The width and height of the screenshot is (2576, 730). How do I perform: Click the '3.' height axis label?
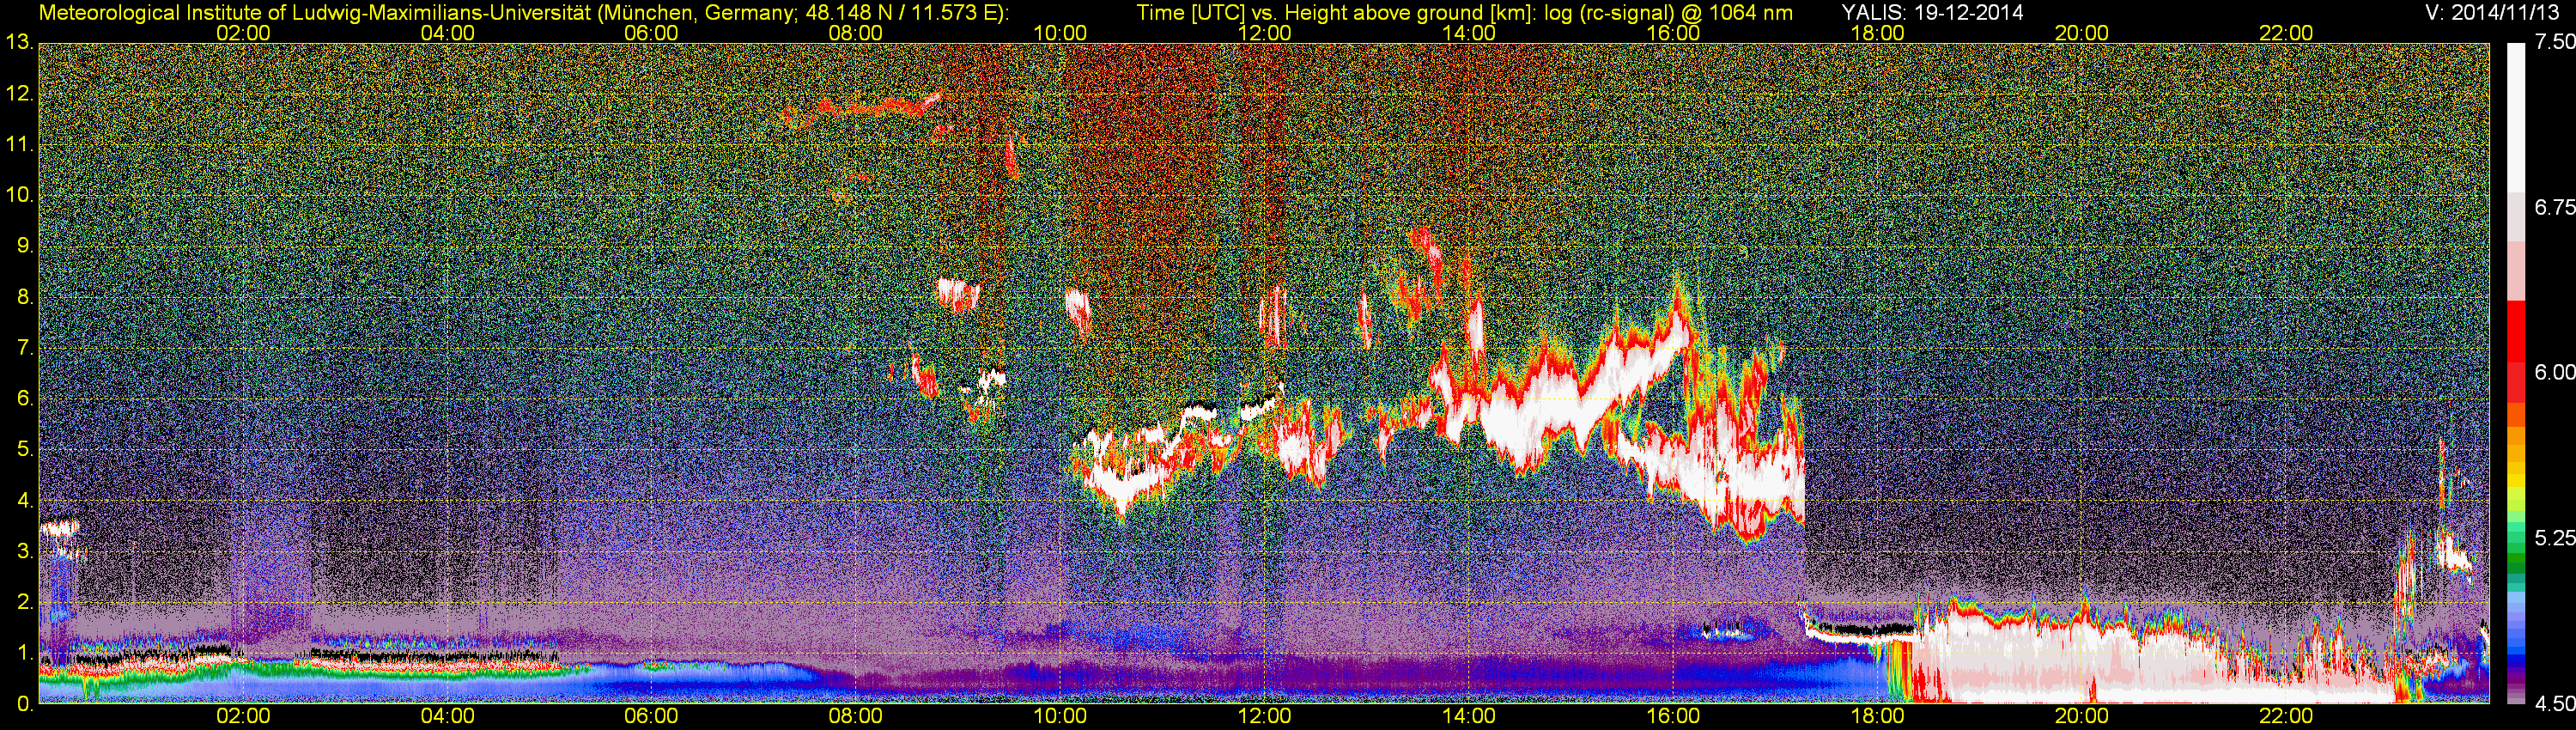25,552
